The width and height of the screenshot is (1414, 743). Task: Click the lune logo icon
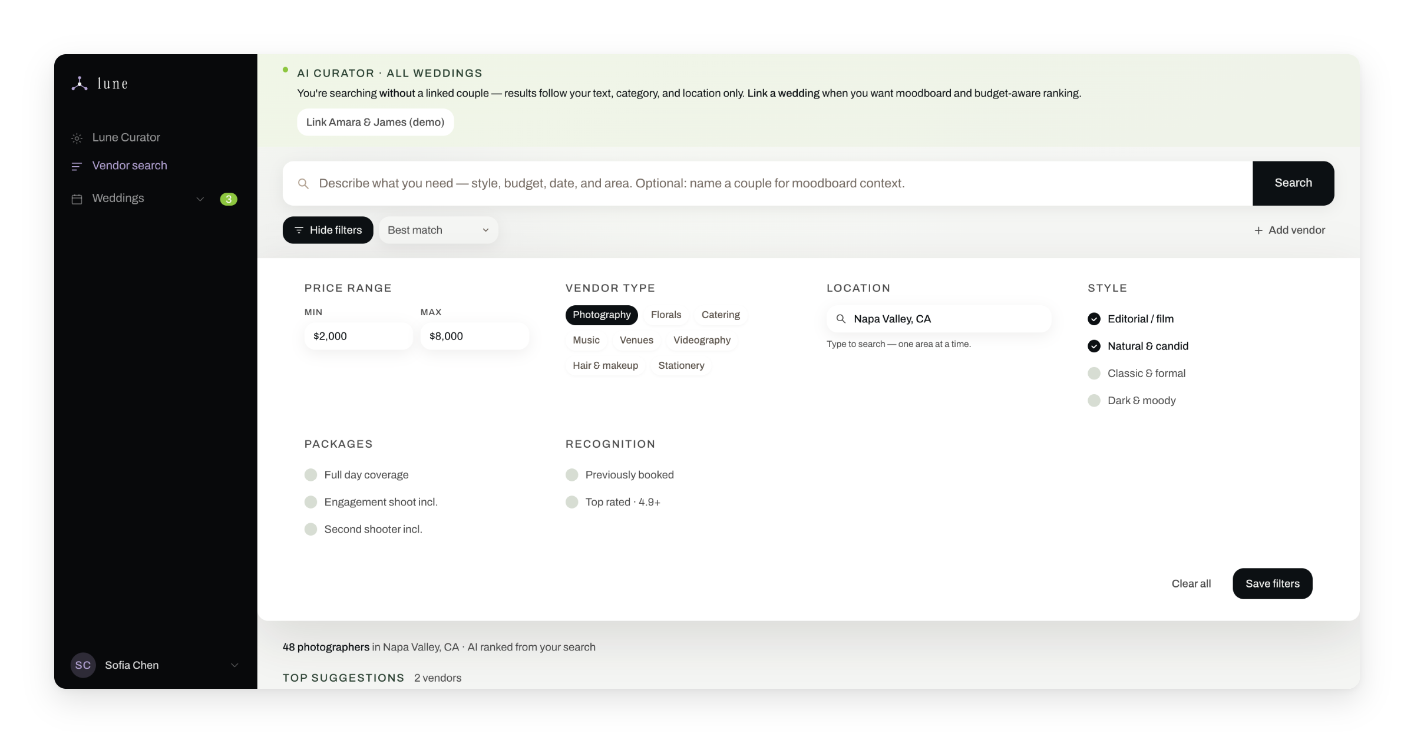click(80, 83)
